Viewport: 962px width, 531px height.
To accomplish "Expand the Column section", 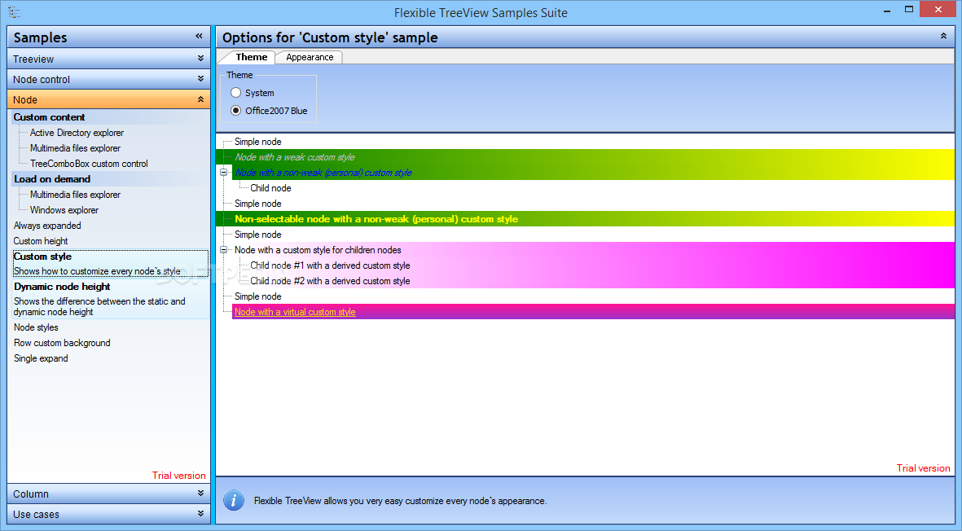I will tap(108, 494).
